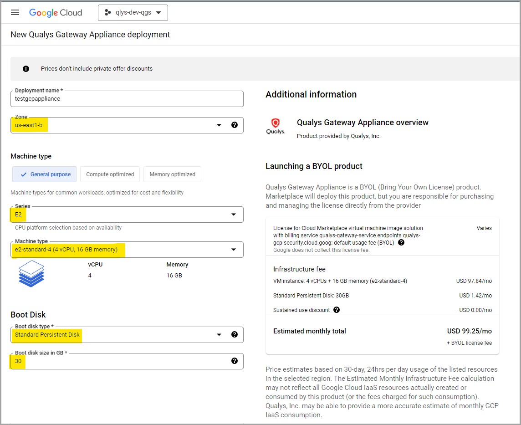This screenshot has width=521, height=425.
Task: Expand the Series E2 dropdown
Action: (x=127, y=215)
